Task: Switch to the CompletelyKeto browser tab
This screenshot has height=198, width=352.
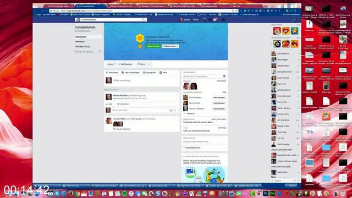Action: pyautogui.click(x=90, y=6)
